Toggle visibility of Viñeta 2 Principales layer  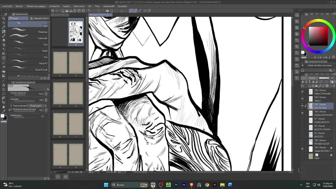tap(302, 92)
